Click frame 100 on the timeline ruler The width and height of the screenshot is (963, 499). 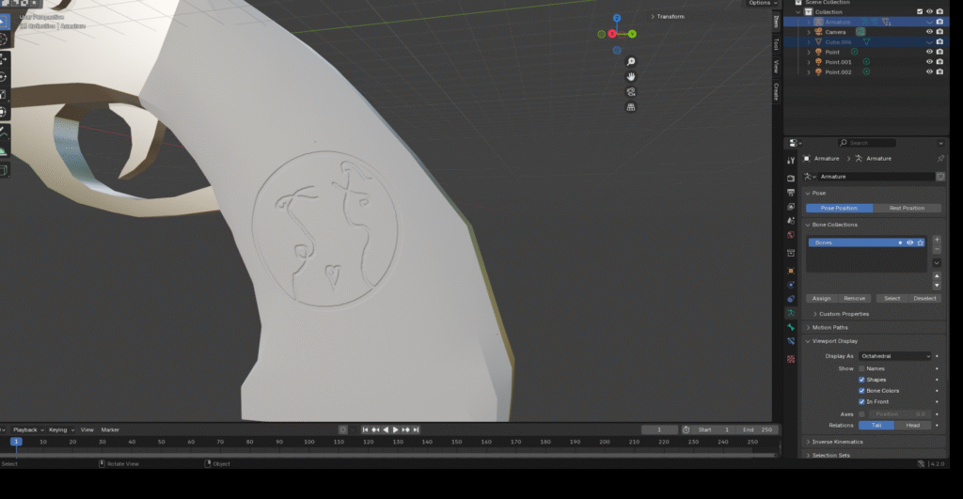coord(308,442)
